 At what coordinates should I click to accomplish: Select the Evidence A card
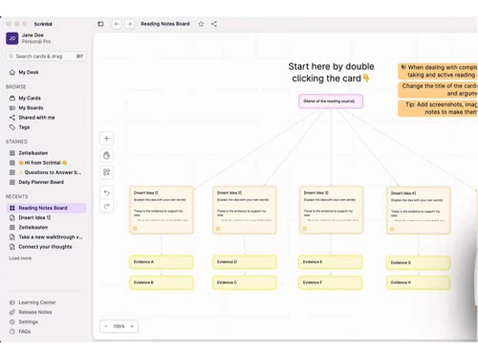pos(162,262)
